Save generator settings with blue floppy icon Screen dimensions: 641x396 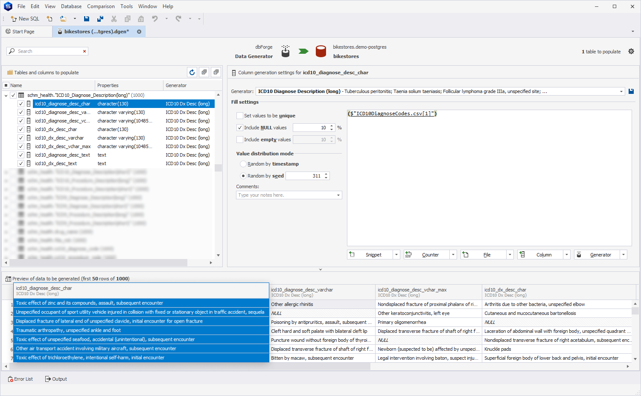pyautogui.click(x=631, y=91)
